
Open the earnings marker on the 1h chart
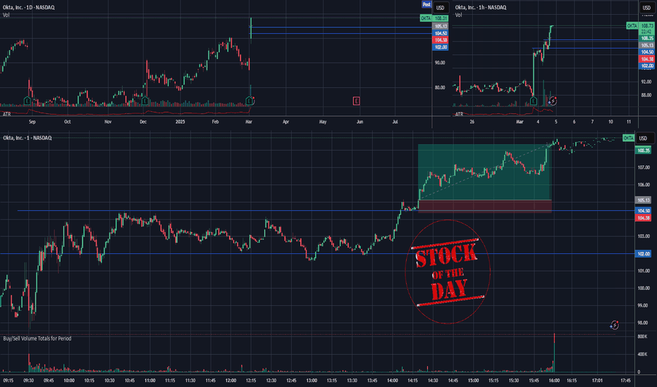click(534, 101)
